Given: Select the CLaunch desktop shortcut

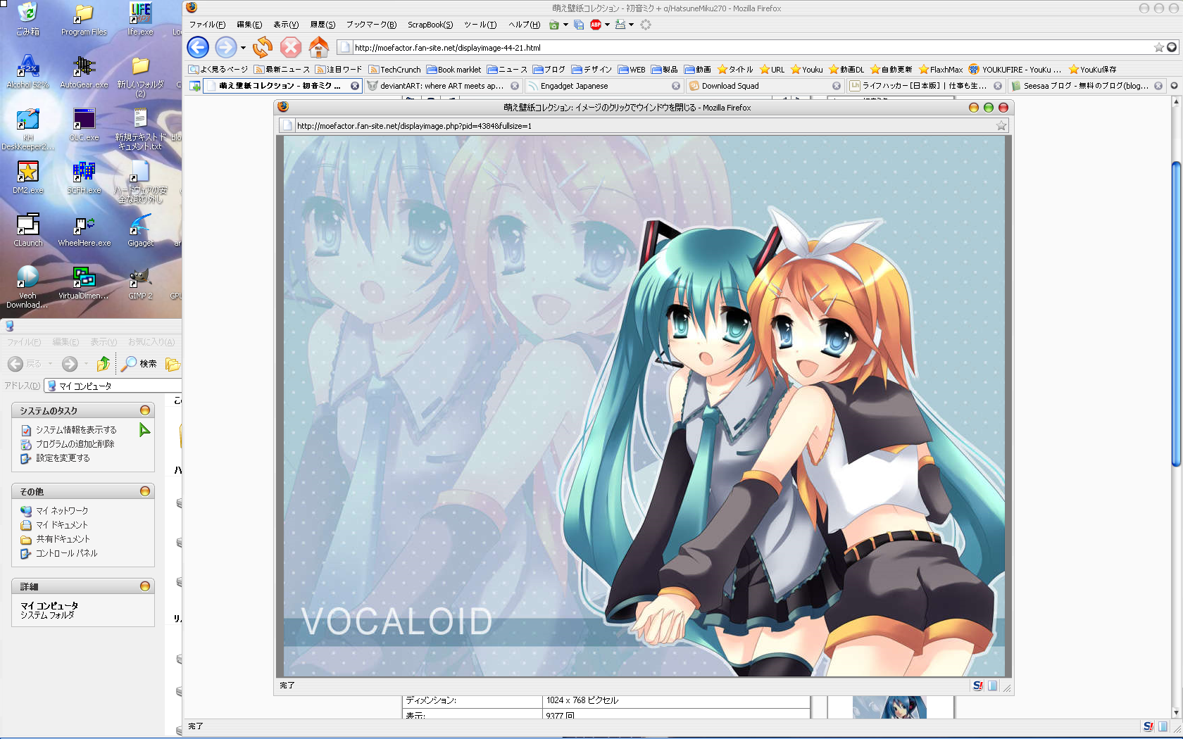Looking at the screenshot, I should [27, 230].
